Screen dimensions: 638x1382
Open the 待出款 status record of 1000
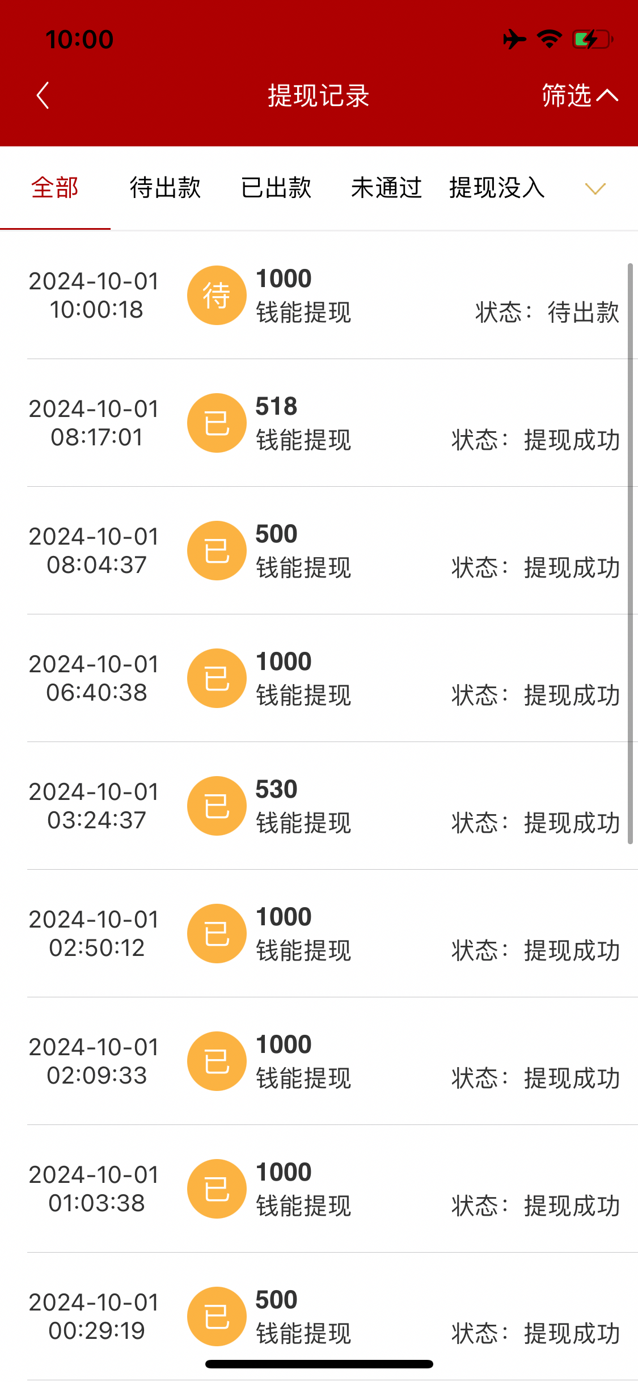tap(397, 296)
